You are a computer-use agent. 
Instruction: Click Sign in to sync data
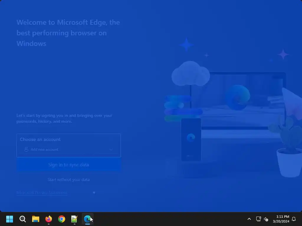69,165
